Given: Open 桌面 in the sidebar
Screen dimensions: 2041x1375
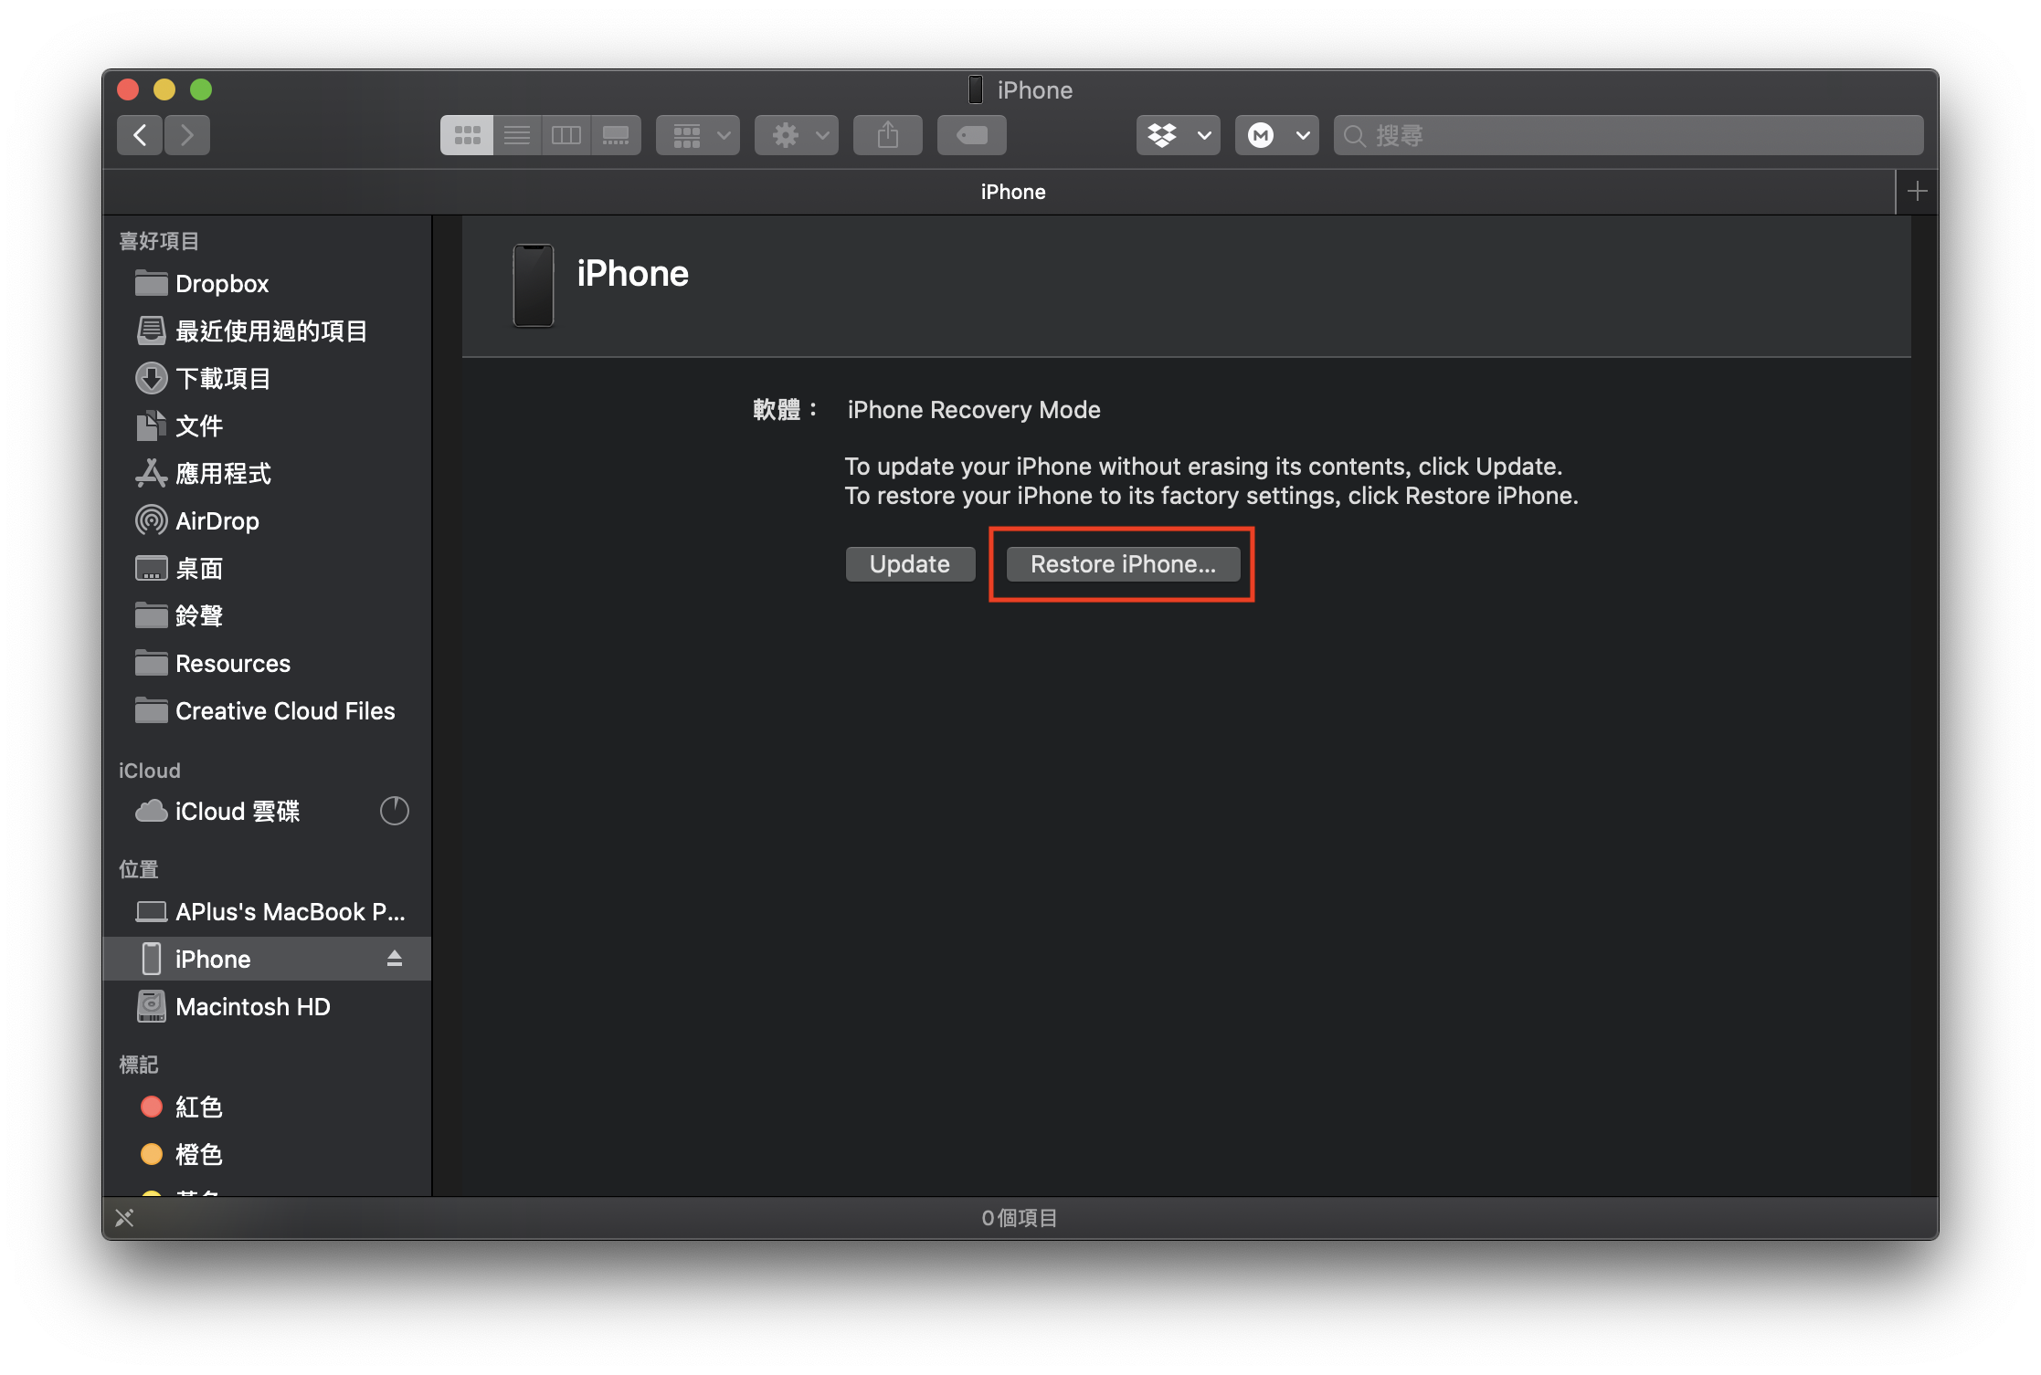Looking at the screenshot, I should (x=267, y=569).
